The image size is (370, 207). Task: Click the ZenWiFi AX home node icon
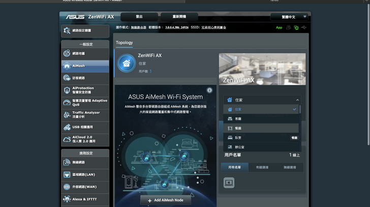[x=127, y=64]
